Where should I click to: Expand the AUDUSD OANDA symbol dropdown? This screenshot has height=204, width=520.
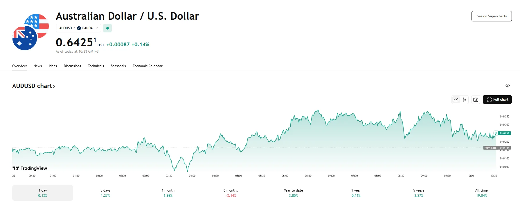click(x=78, y=28)
